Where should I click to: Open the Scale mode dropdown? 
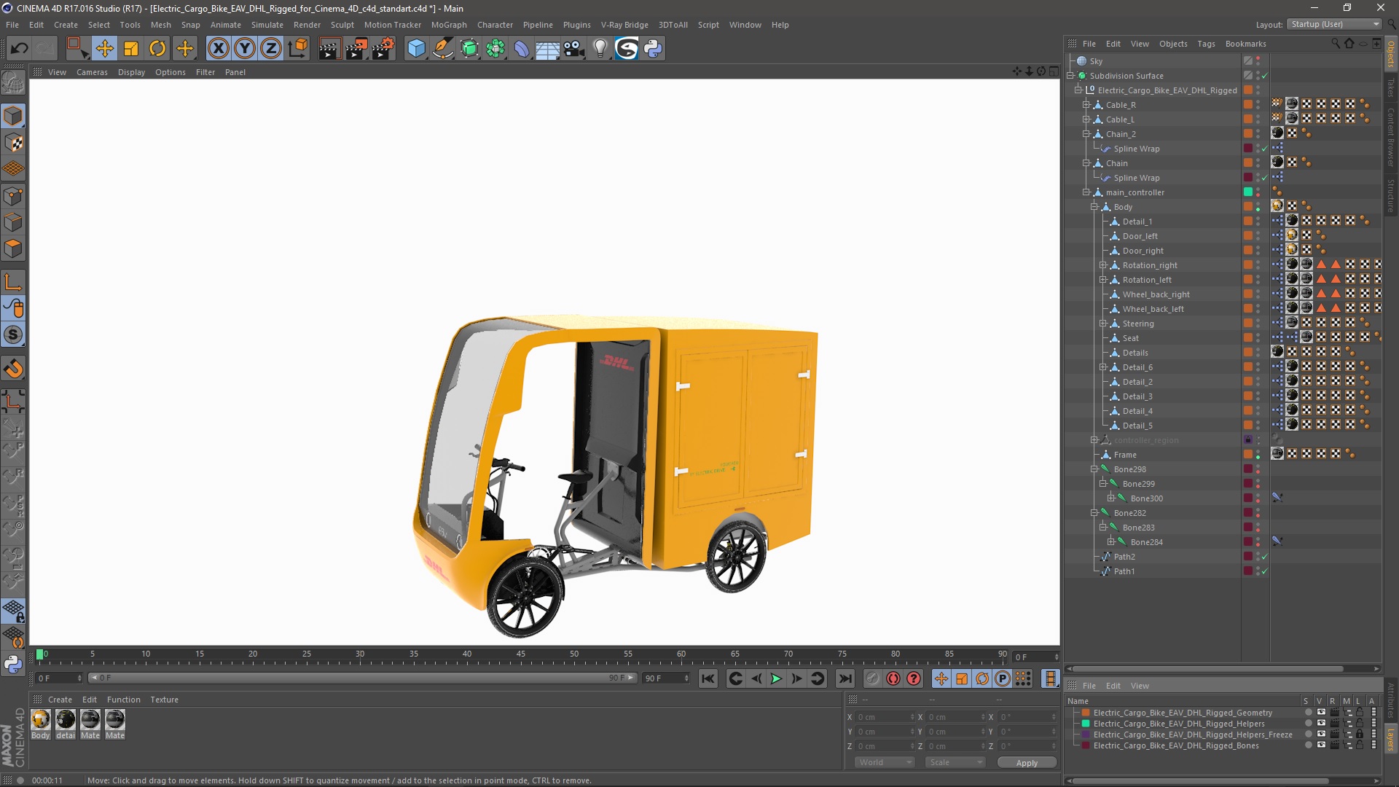coord(955,762)
